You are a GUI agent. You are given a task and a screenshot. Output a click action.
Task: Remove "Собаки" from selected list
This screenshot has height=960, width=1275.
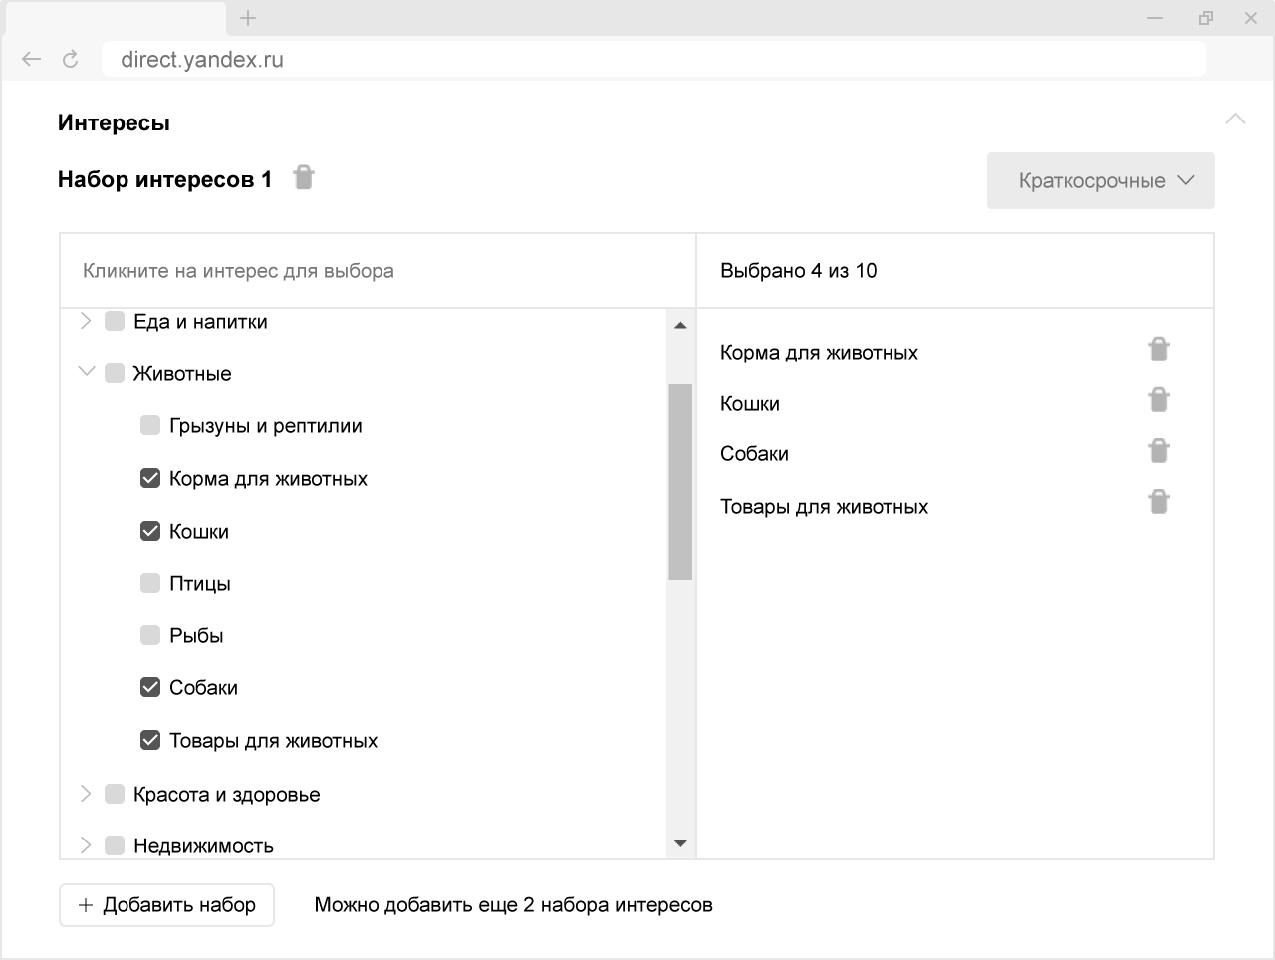tap(1159, 450)
